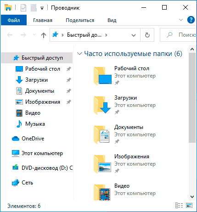This screenshot has width=197, height=212.
Task: Click the Видео name in folder list
Action: (122, 186)
